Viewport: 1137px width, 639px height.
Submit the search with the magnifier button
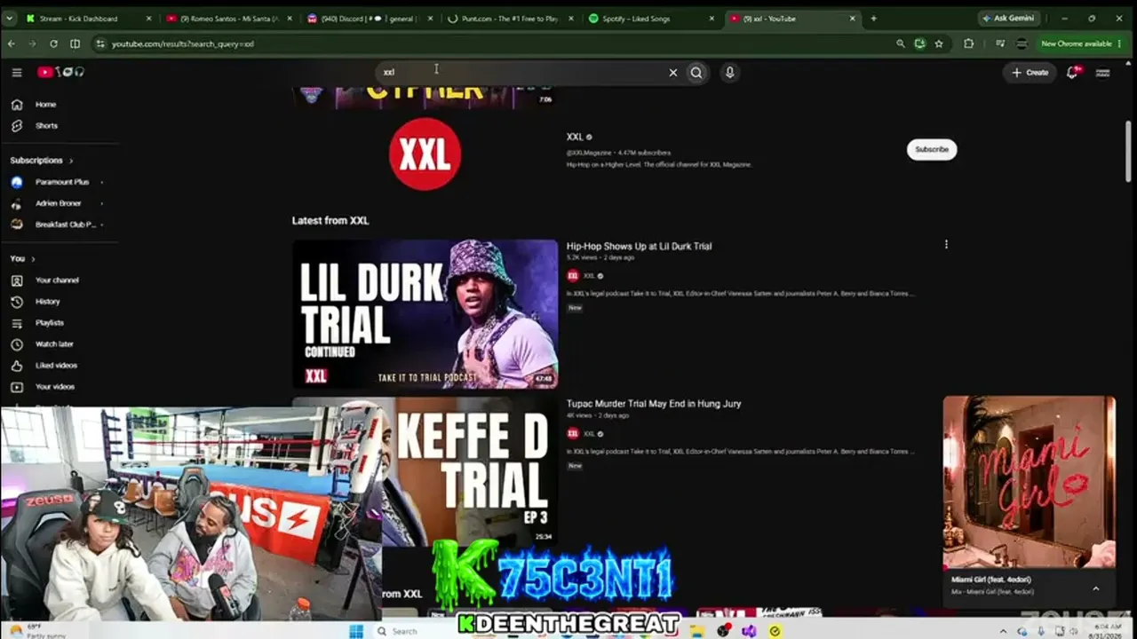pos(696,73)
